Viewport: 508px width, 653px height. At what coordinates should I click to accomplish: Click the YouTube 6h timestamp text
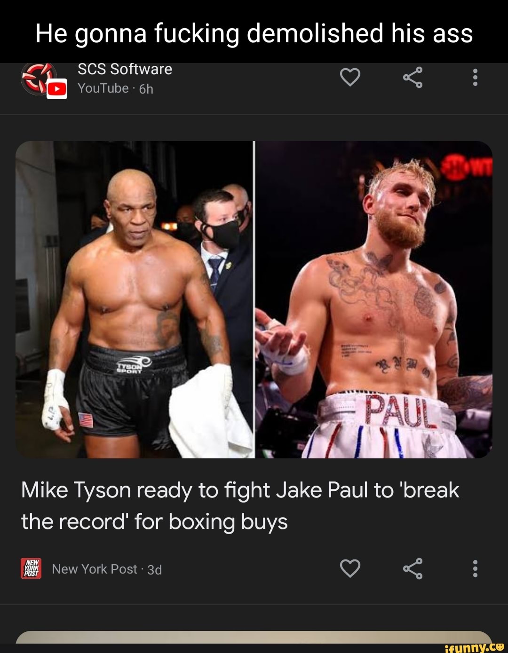coord(116,88)
